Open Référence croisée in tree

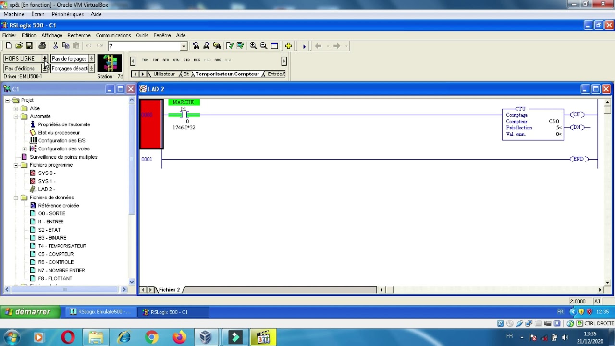click(59, 206)
